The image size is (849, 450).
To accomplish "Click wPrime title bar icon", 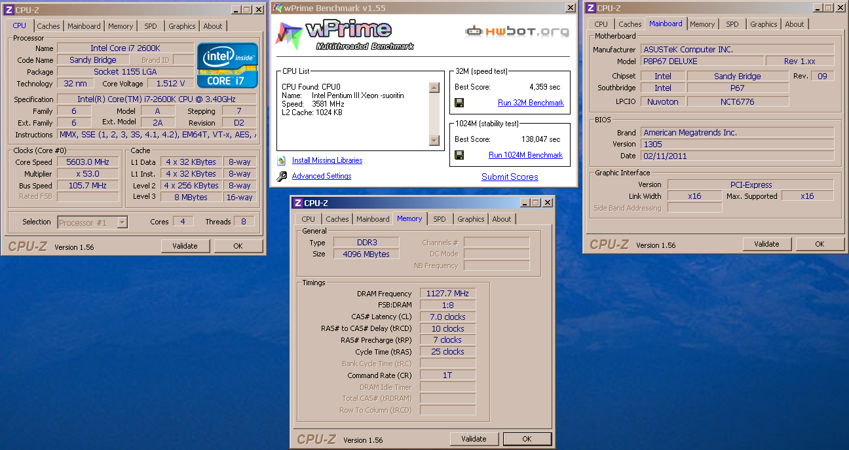I will [x=277, y=8].
